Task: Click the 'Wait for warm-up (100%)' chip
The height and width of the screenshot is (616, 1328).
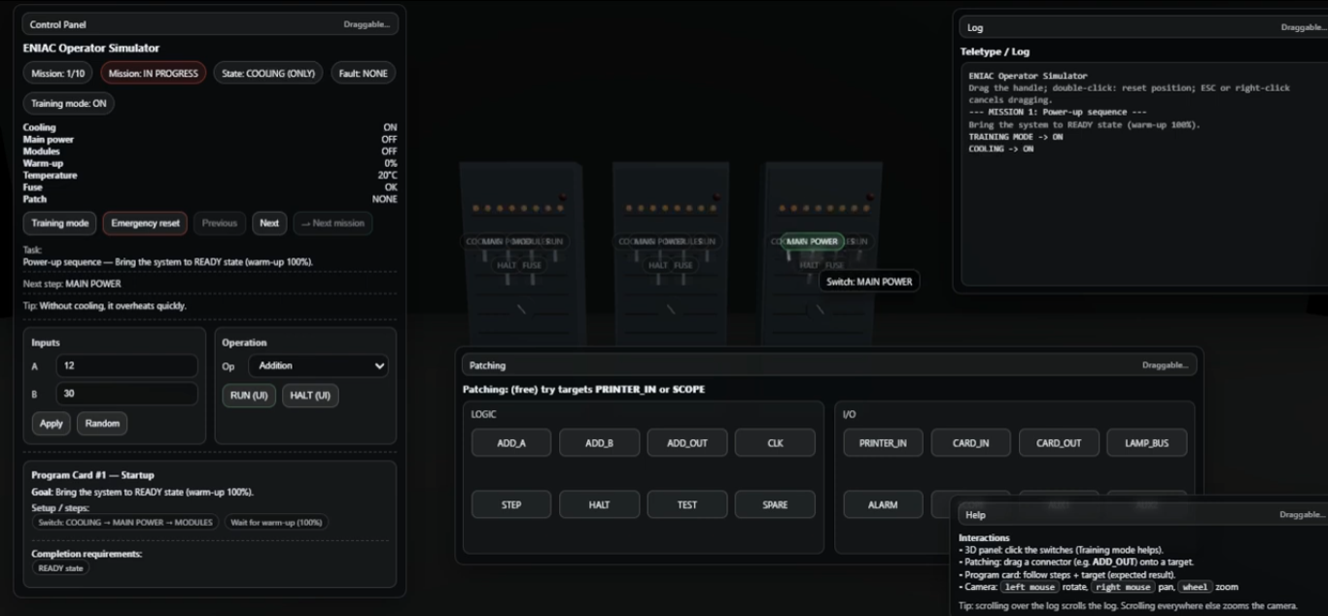Action: pyautogui.click(x=277, y=523)
